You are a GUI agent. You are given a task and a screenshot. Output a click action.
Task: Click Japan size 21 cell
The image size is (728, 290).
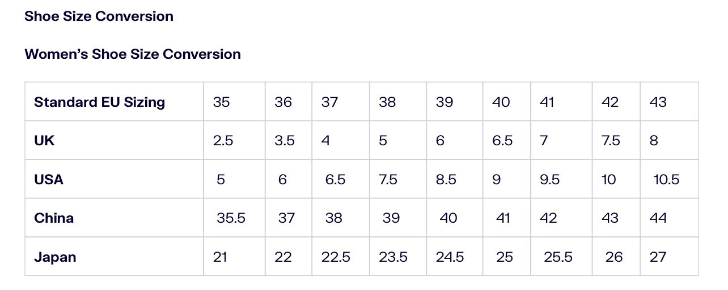[220, 257]
